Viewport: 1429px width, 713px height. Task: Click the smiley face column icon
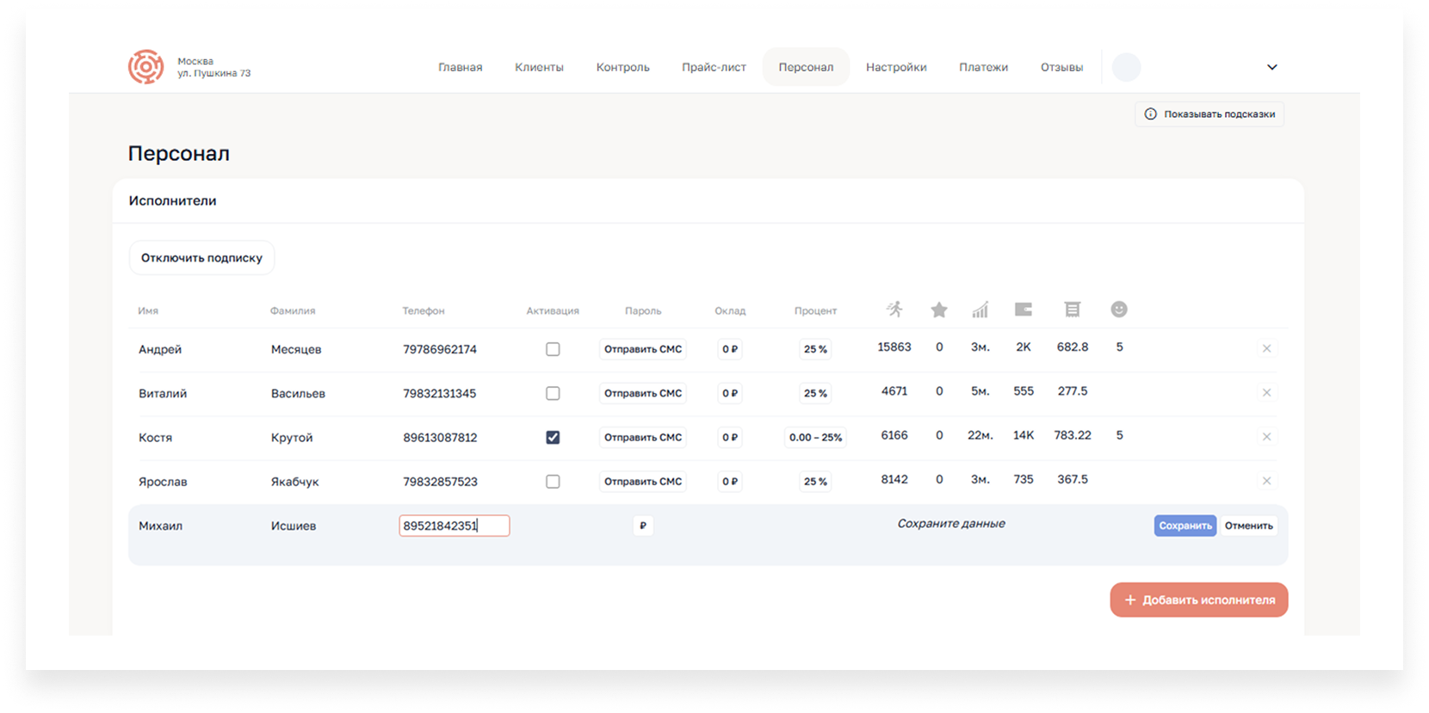pyautogui.click(x=1119, y=310)
